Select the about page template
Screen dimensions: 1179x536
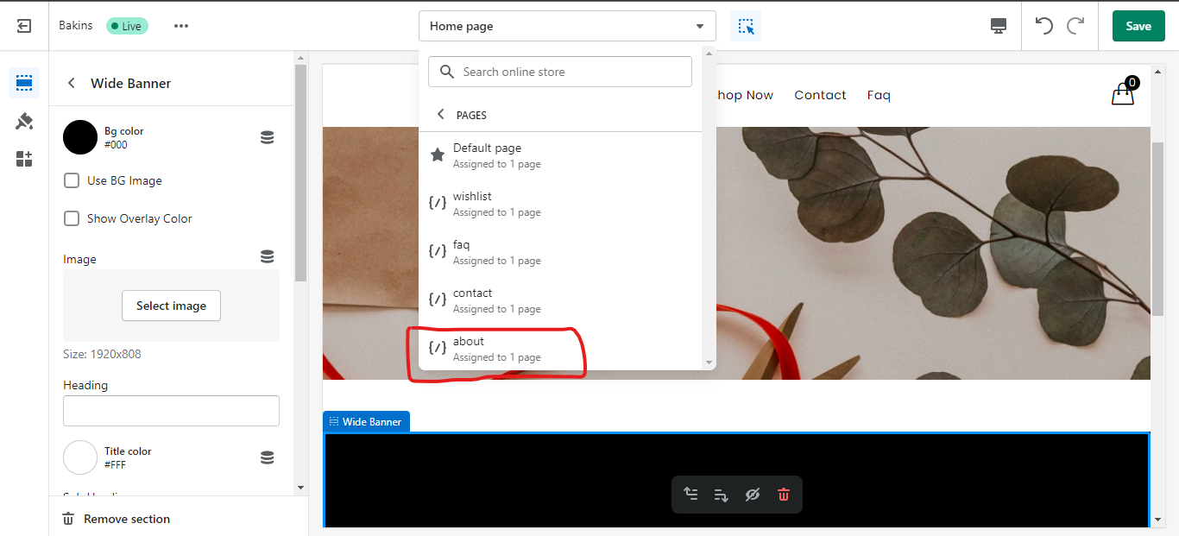[x=560, y=349]
